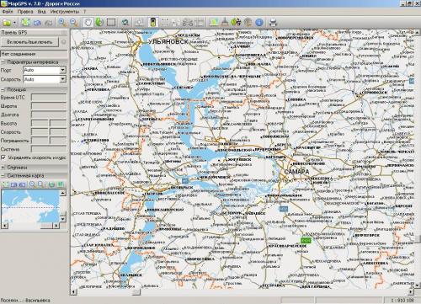This screenshot has width=421, height=304.
Task: Toggle 'Усреднять скорость и курс' checkbox
Action: point(3,157)
